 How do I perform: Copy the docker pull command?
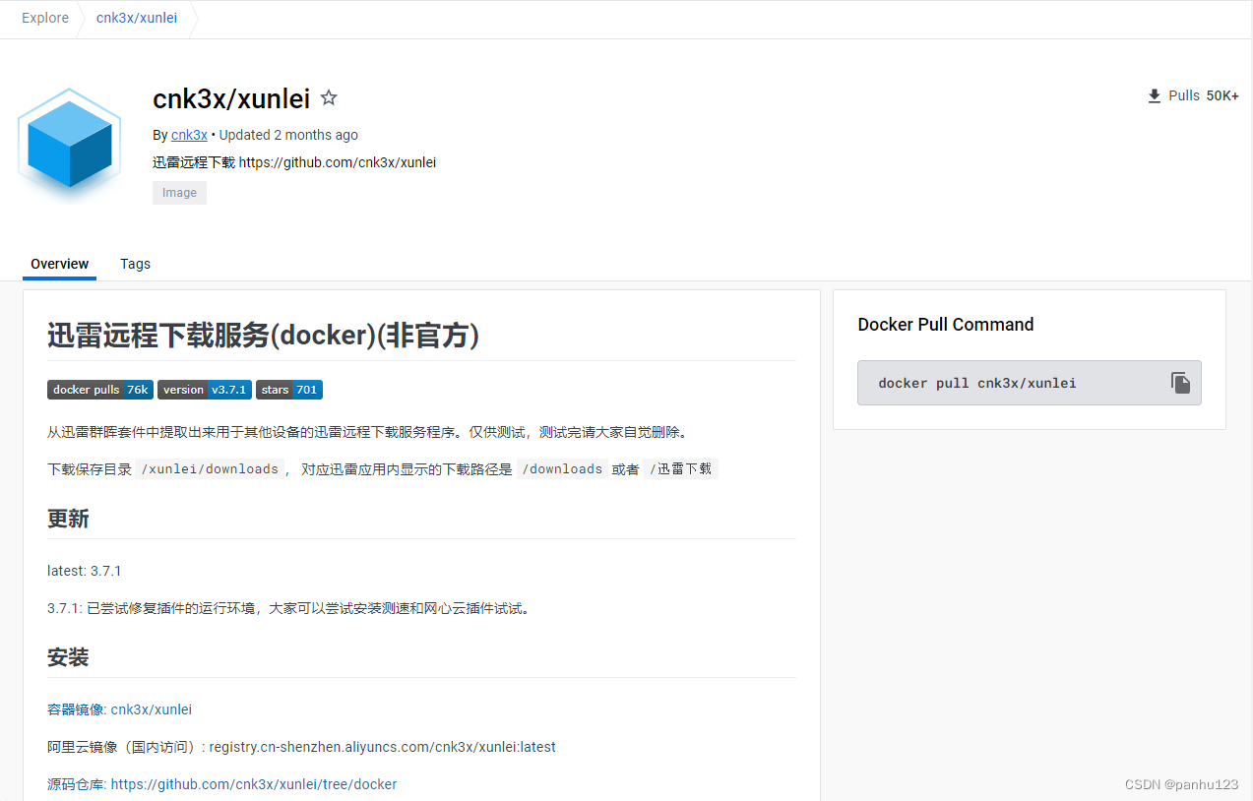pos(1180,383)
